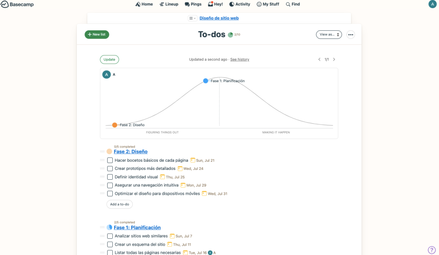Viewport: 439px width, 255px height.
Task: Expand the project tools grid dropdown
Action: click(x=192, y=18)
